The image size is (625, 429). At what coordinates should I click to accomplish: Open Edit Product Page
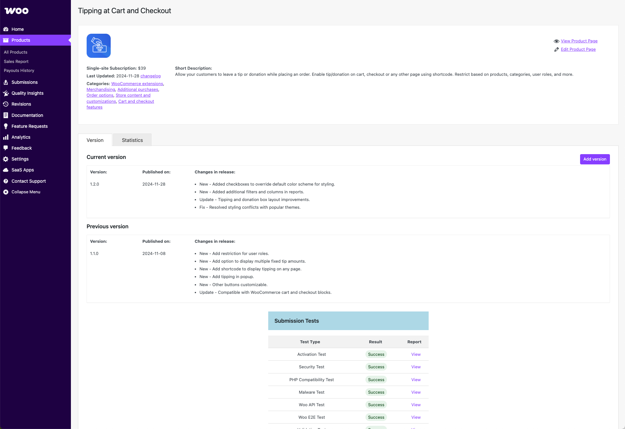pyautogui.click(x=578, y=49)
